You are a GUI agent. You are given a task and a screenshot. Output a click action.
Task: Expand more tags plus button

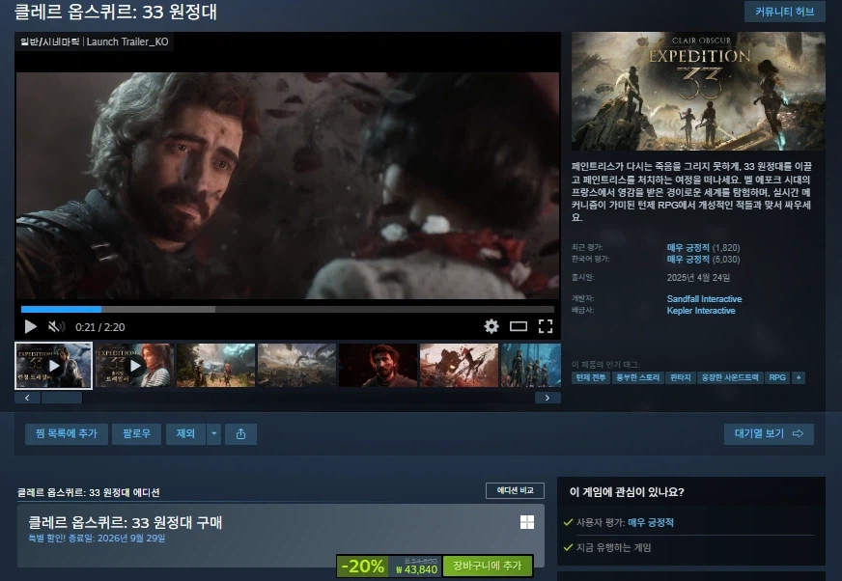coord(799,378)
